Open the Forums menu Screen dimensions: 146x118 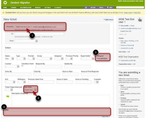click(x=14, y=8)
